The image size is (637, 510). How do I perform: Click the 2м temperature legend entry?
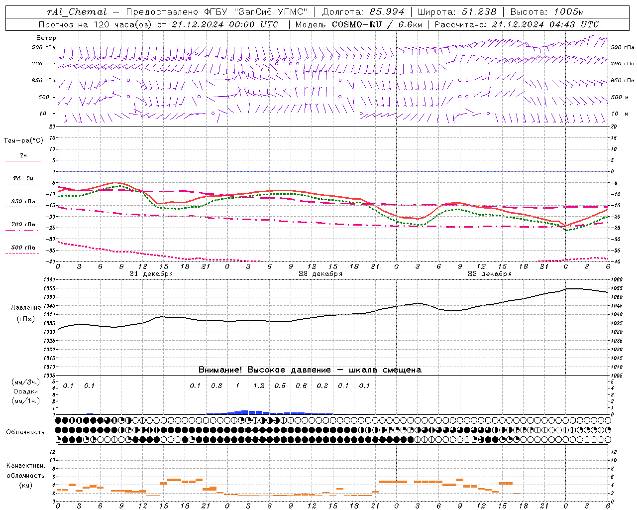[23, 156]
